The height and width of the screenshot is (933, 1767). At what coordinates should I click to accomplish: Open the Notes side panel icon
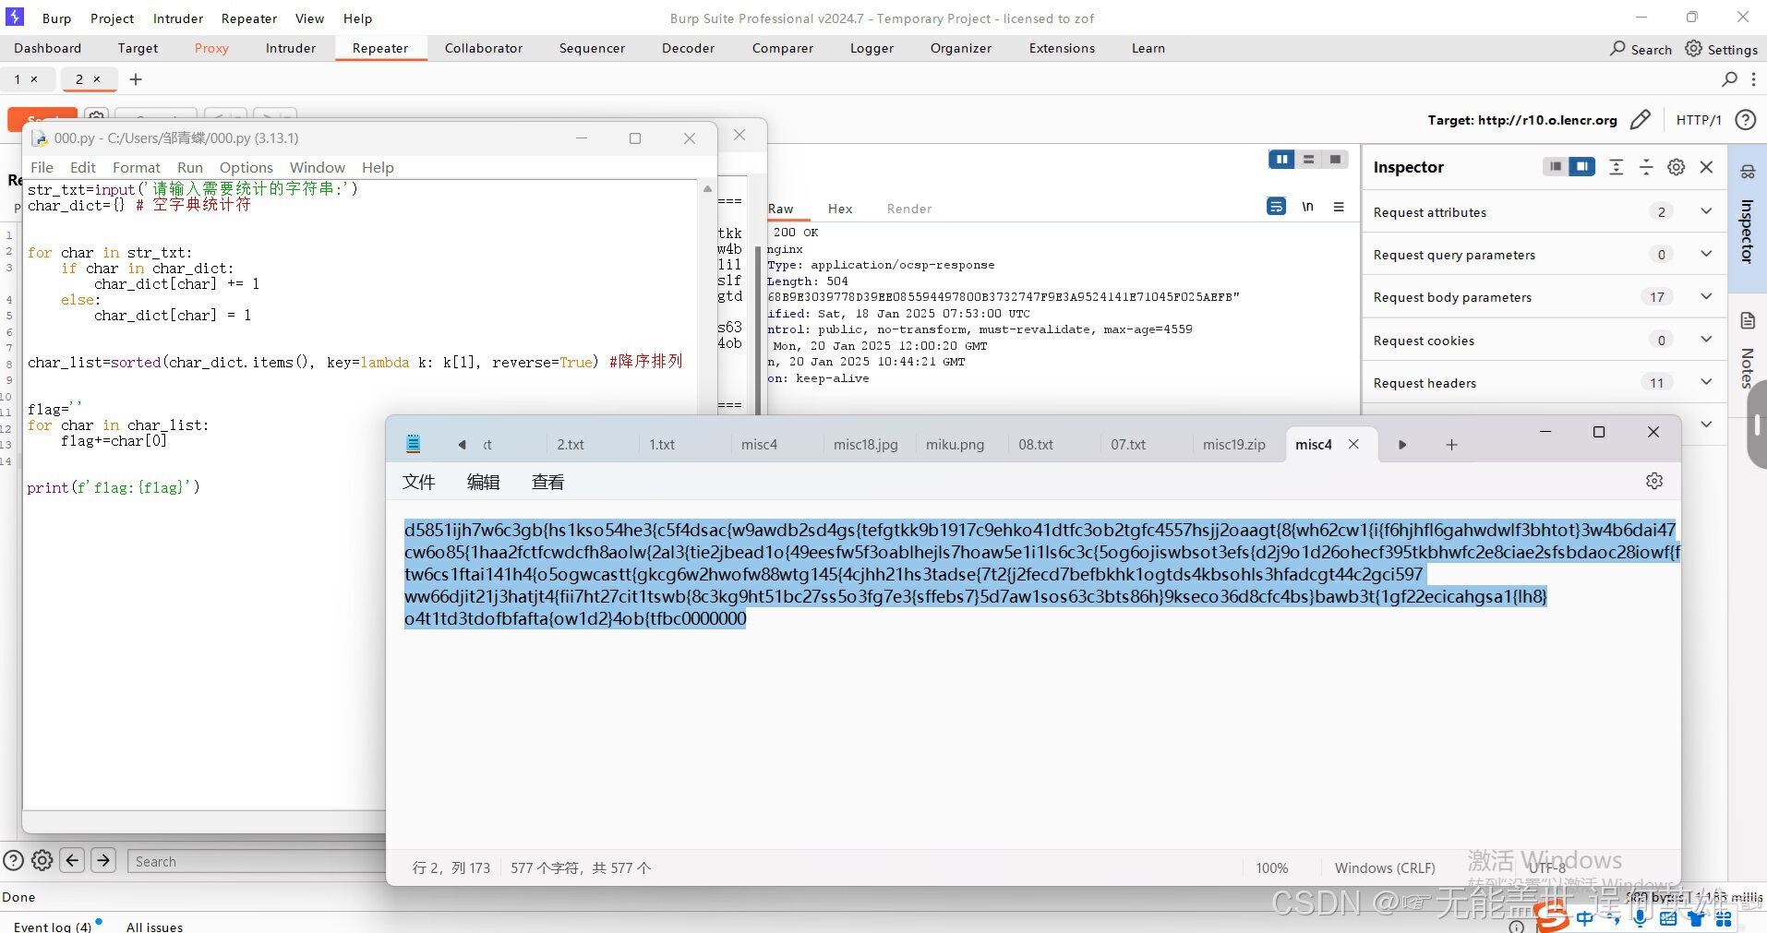[x=1748, y=321]
